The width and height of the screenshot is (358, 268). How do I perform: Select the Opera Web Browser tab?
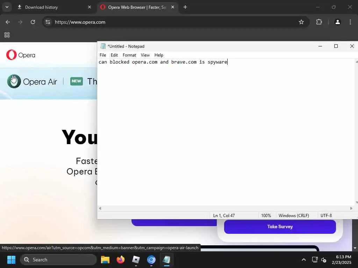138,7
